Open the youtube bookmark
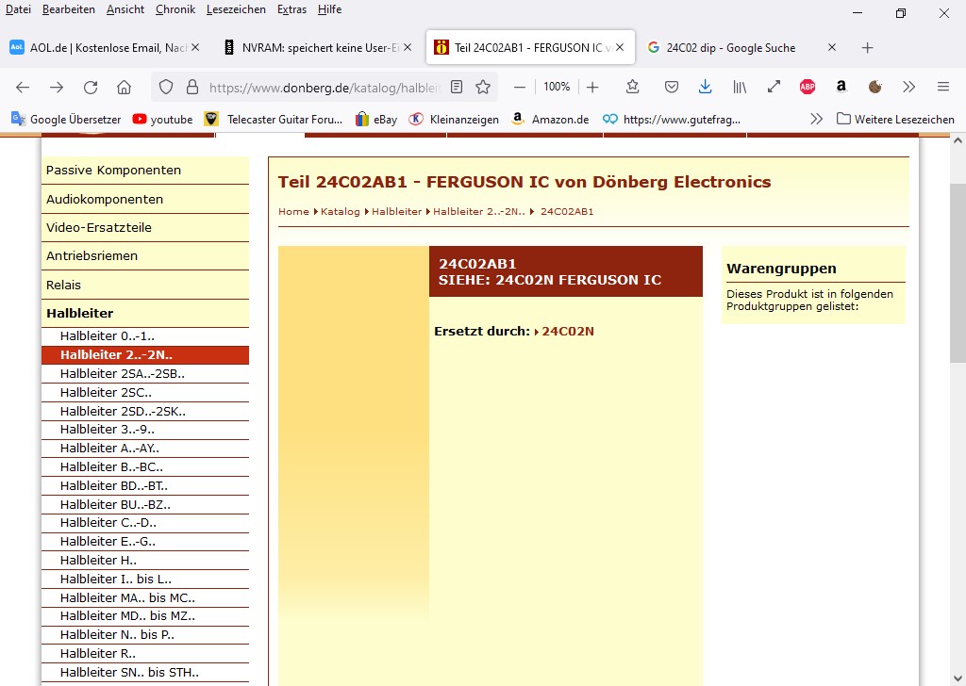This screenshot has width=966, height=686. tap(162, 120)
